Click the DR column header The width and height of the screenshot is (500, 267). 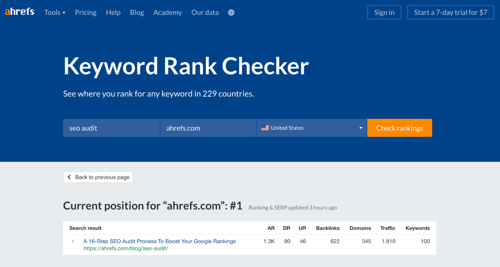coord(287,228)
